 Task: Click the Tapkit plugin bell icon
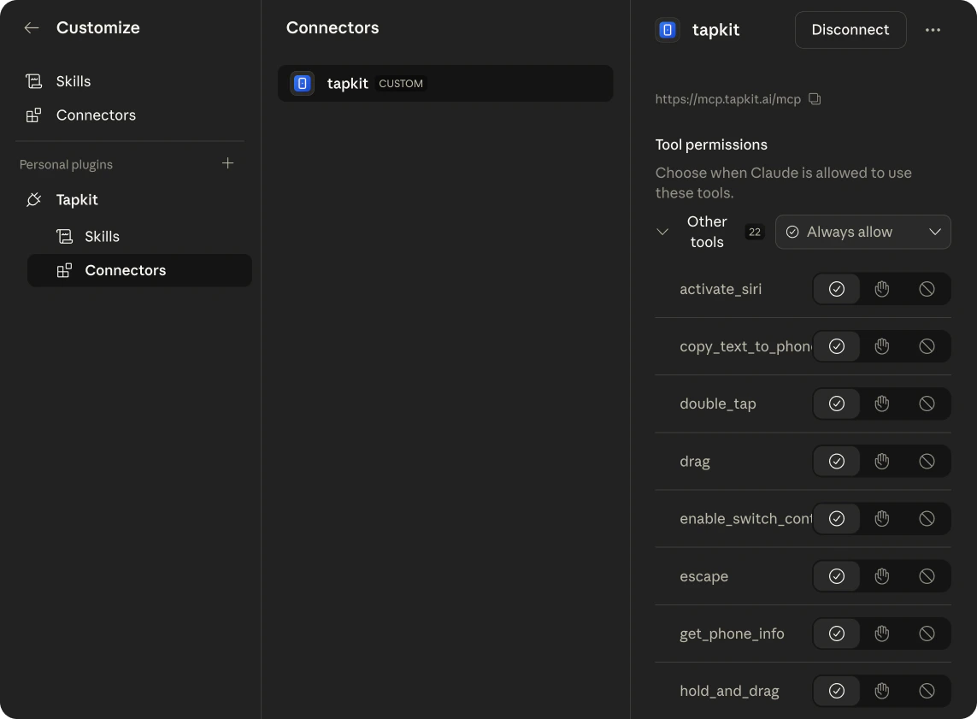pos(32,199)
